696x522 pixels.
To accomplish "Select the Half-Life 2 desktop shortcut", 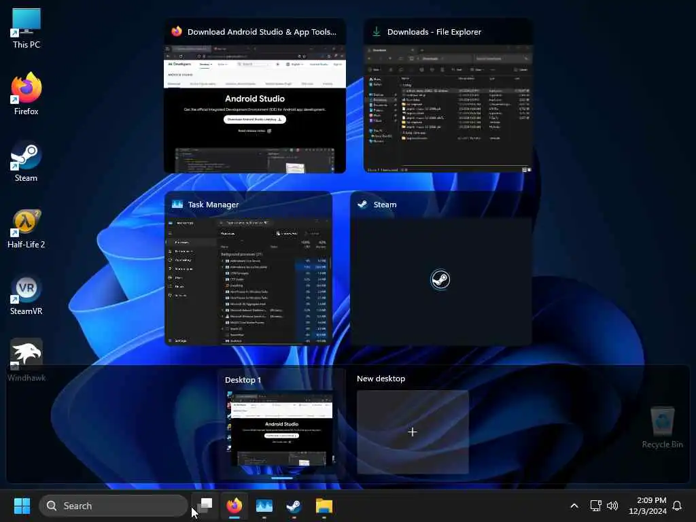I will pos(27,228).
